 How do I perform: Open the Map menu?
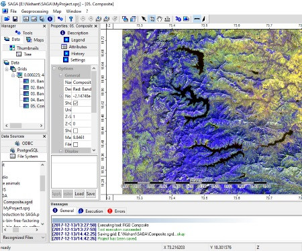click(57, 11)
